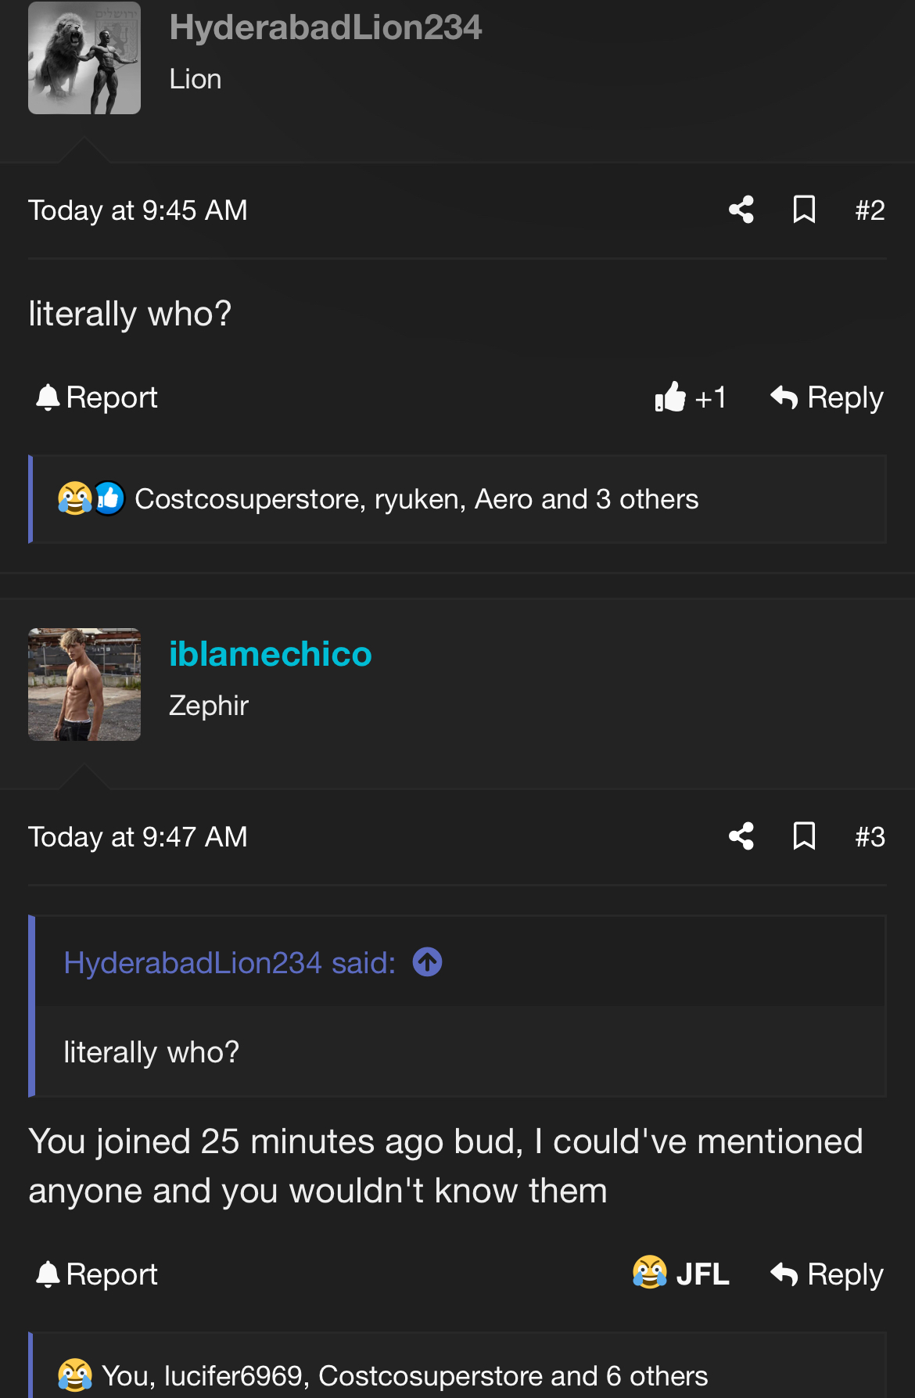Click the "HyderabadLion234 said:" quote header
The width and height of the screenshot is (915, 1398).
229,963
